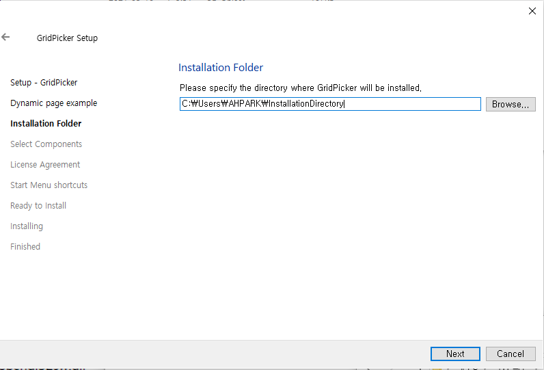Go back using the back arrow
The image size is (544, 370).
point(5,37)
